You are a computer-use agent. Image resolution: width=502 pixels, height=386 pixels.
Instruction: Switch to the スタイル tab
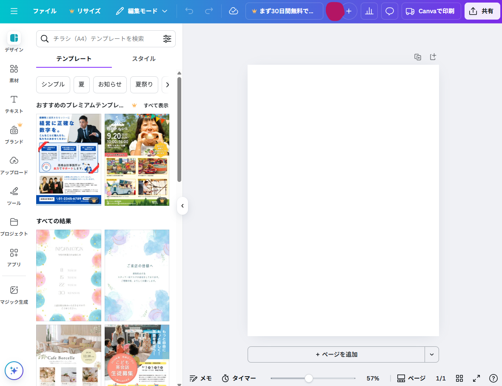(x=144, y=59)
